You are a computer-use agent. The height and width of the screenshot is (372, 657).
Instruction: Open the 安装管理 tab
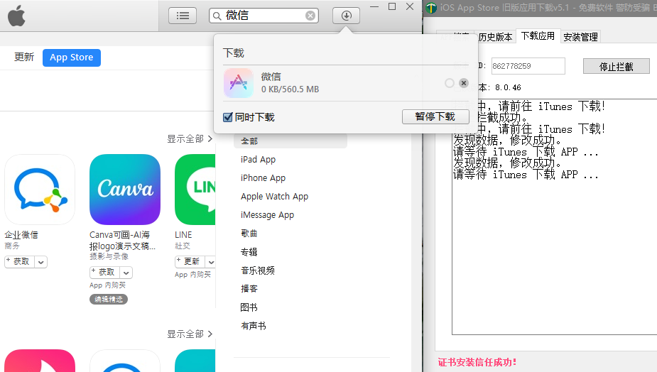pyautogui.click(x=580, y=37)
